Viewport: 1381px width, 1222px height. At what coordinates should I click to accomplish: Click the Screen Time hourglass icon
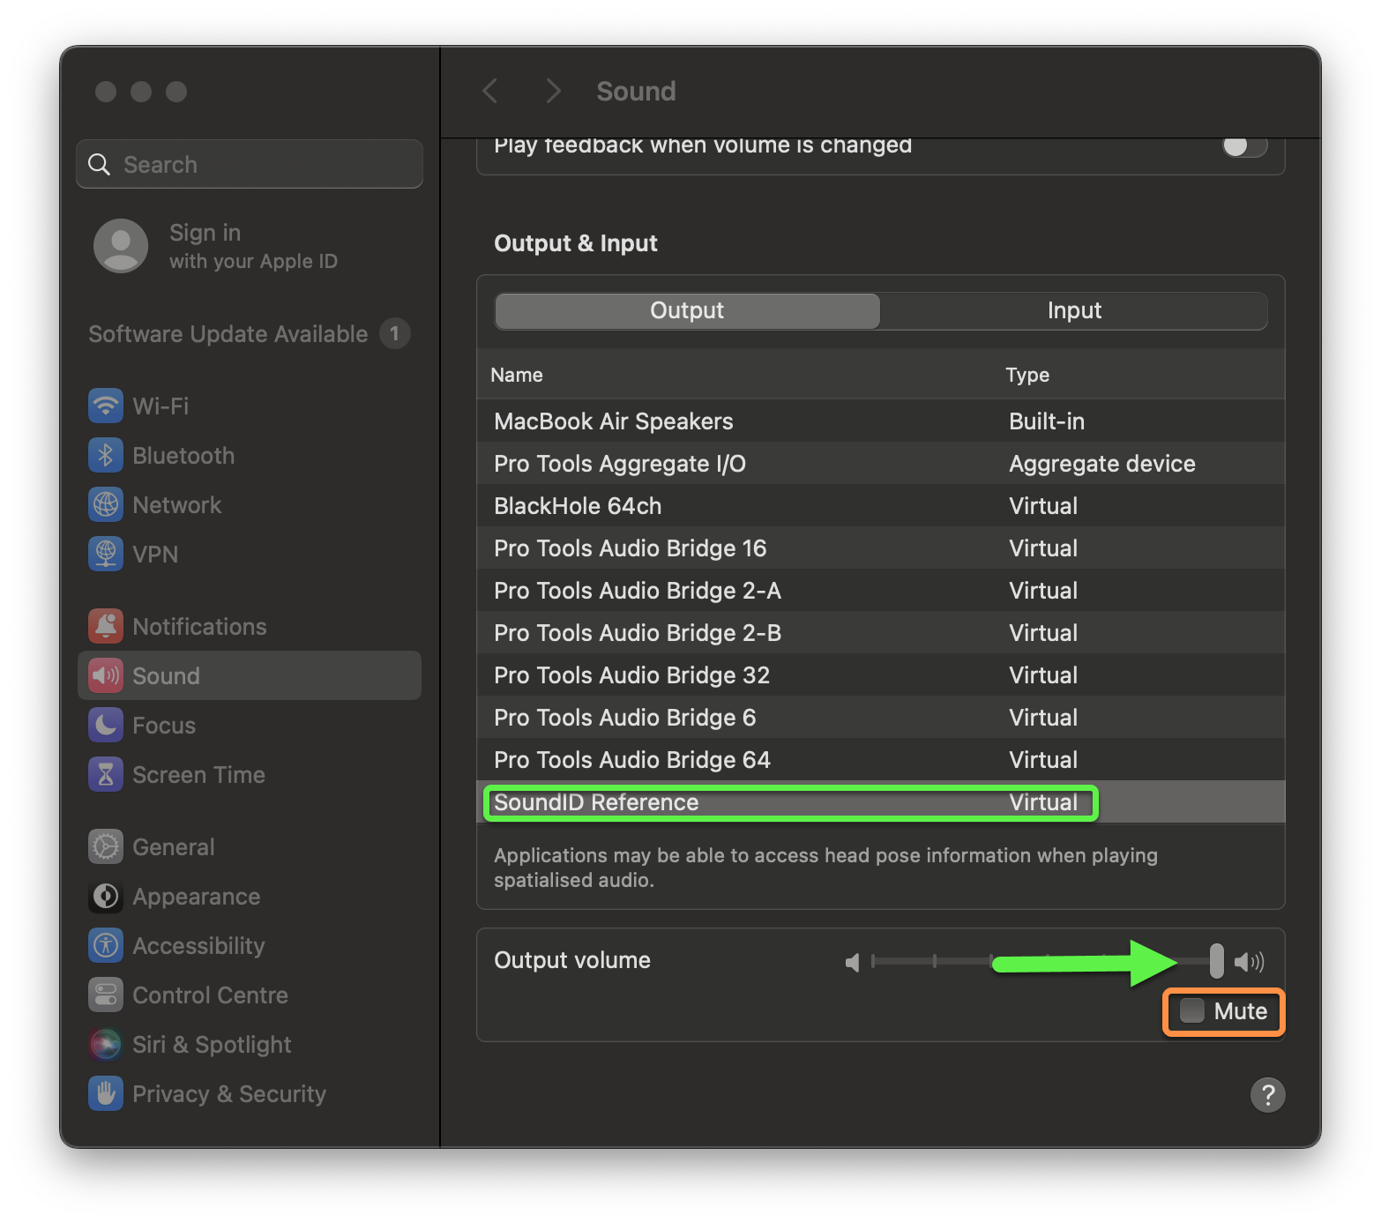click(106, 774)
